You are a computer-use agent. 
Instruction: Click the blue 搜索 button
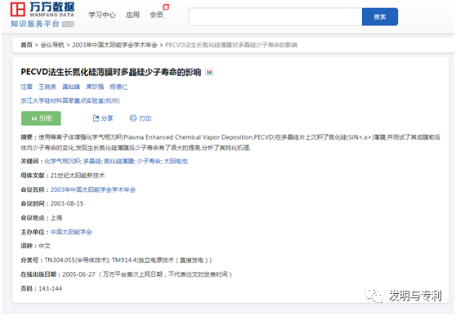(380, 17)
